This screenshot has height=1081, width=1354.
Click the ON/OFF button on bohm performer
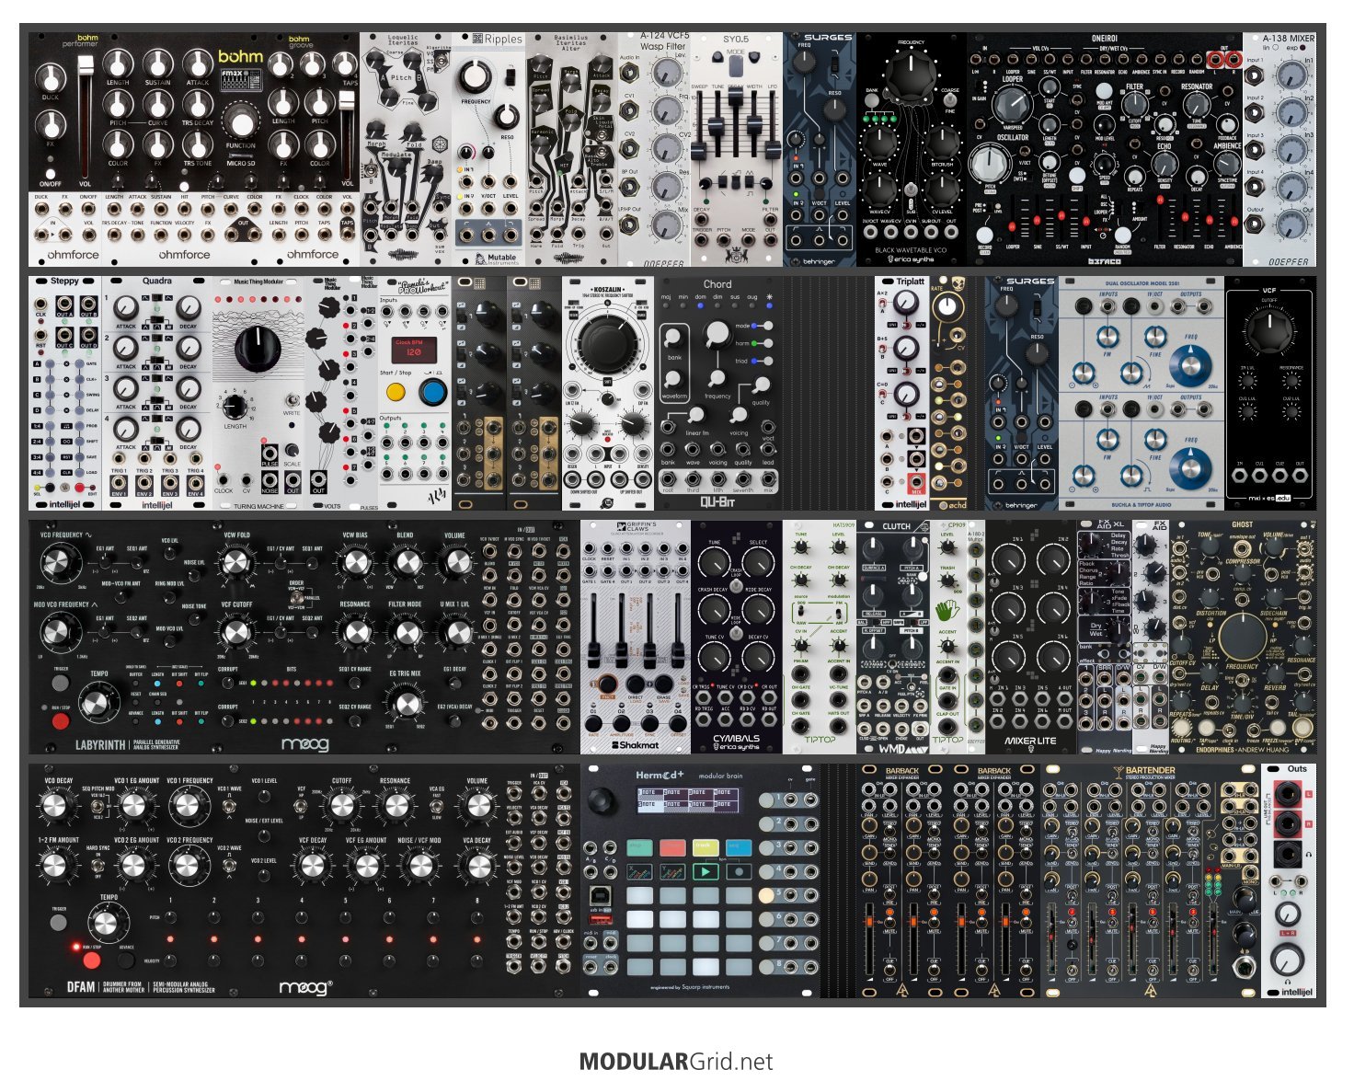[50, 172]
